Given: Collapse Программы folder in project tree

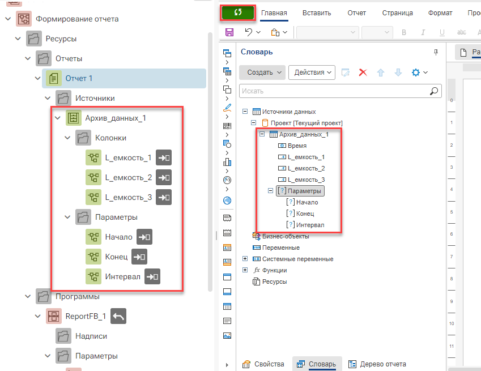Looking at the screenshot, I should pos(28,296).
